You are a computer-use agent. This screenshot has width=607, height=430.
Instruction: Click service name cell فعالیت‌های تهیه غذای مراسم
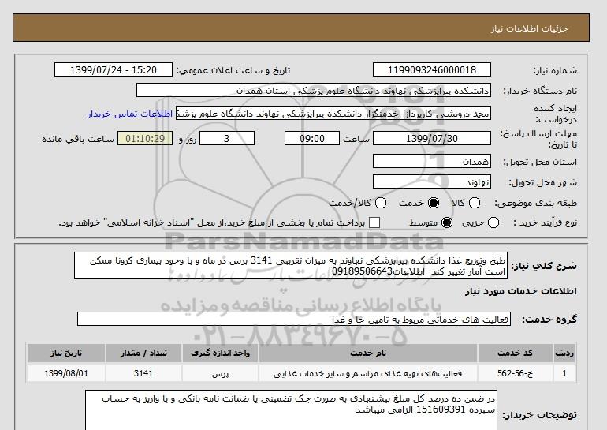pyautogui.click(x=368, y=373)
